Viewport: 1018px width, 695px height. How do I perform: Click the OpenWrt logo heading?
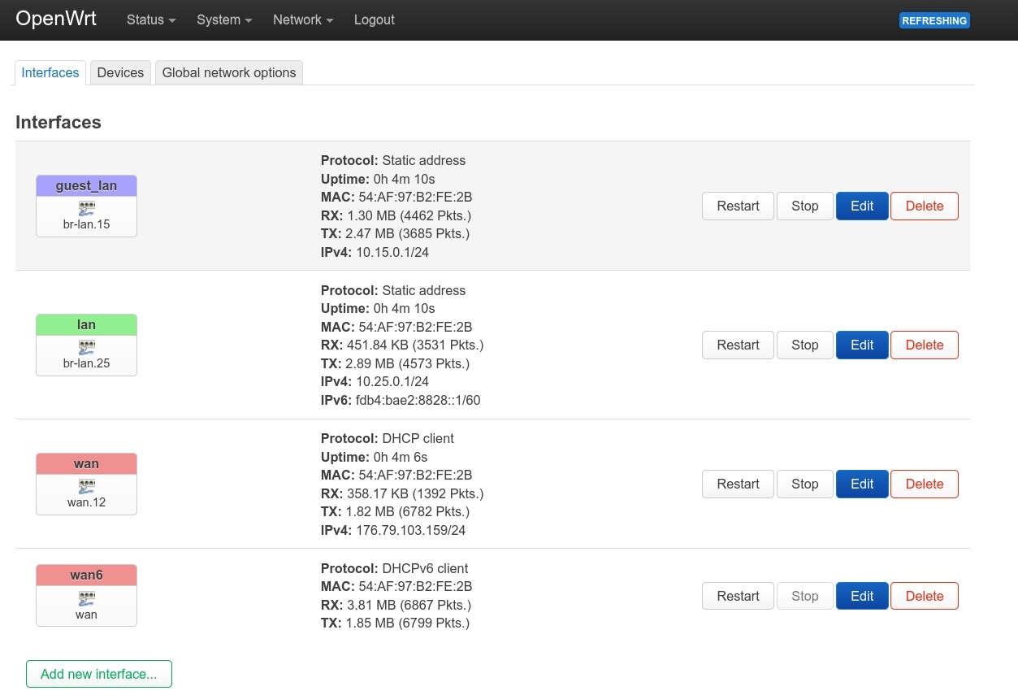pyautogui.click(x=55, y=19)
